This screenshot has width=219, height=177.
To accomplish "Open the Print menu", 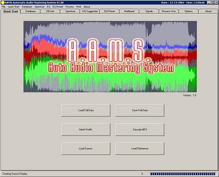I will click(x=78, y=7).
